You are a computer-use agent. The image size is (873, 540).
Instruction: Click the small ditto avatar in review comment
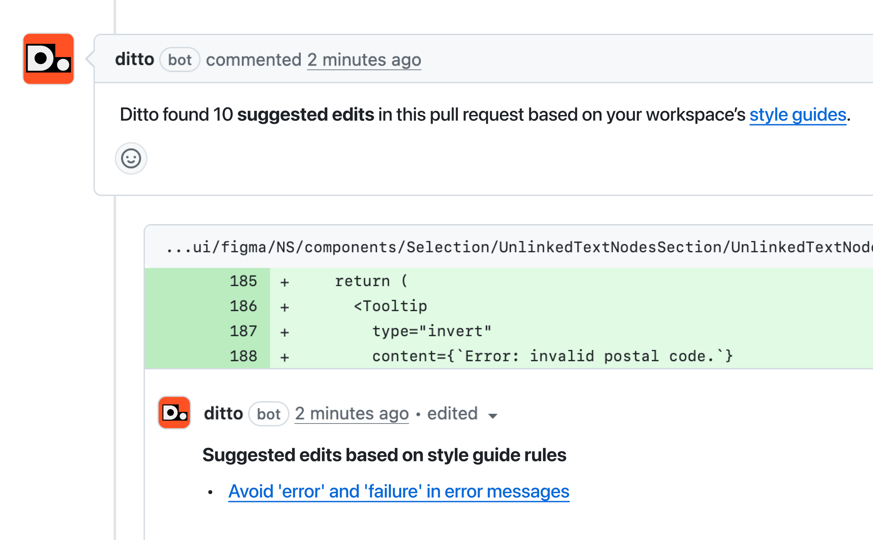174,413
